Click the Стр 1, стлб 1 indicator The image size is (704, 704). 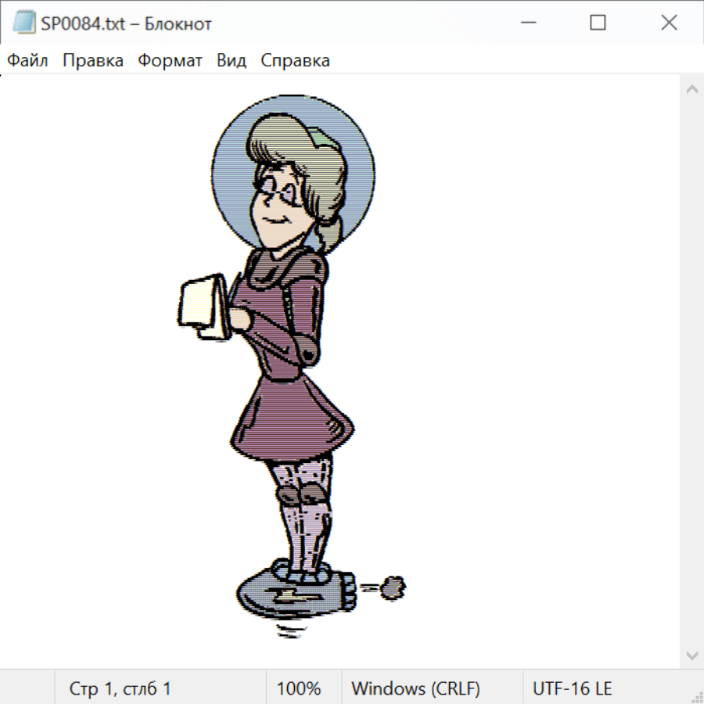click(120, 688)
